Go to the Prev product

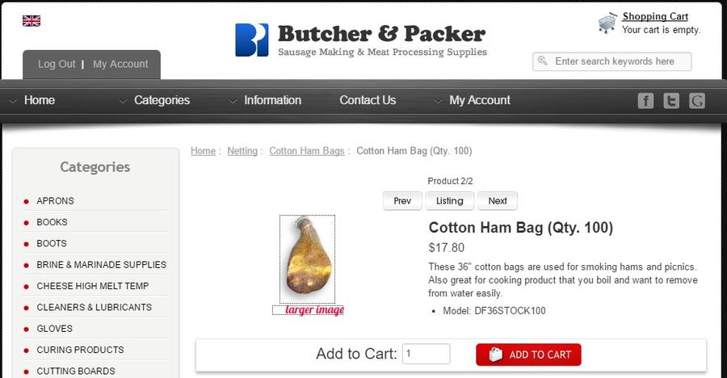pos(402,201)
